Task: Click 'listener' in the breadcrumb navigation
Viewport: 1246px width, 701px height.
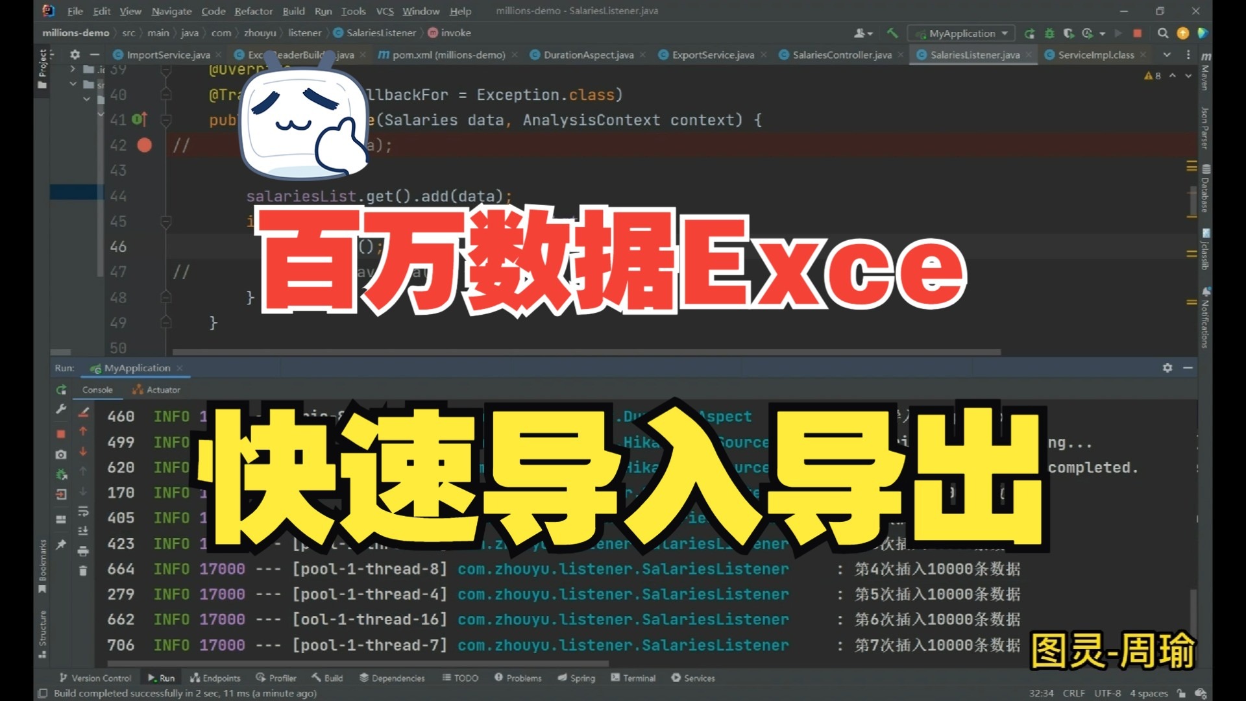Action: [304, 32]
